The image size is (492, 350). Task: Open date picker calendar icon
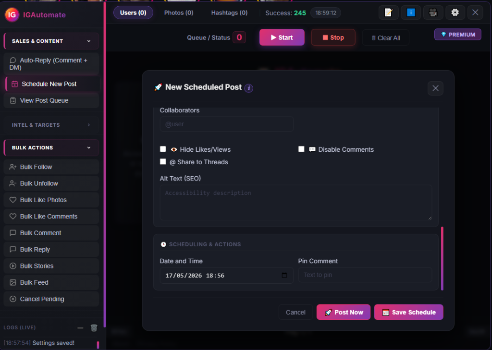284,275
